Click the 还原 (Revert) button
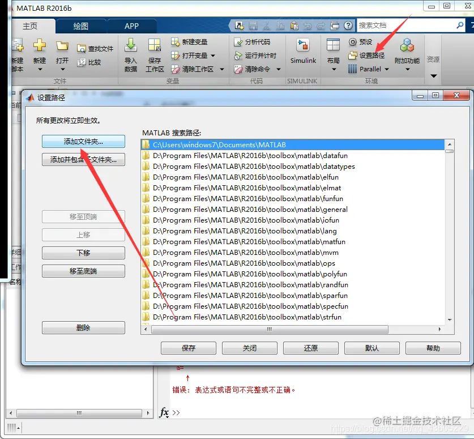Screen dimensions: 474x439 tap(311, 348)
